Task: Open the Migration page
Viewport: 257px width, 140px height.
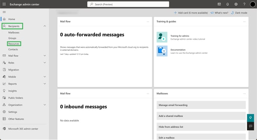Action: pyautogui.click(x=13, y=70)
